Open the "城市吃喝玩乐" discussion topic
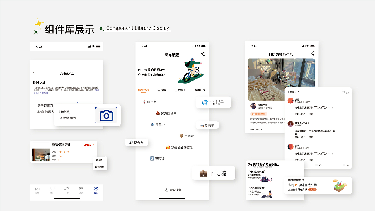The height and width of the screenshot is (211, 375). point(257,171)
